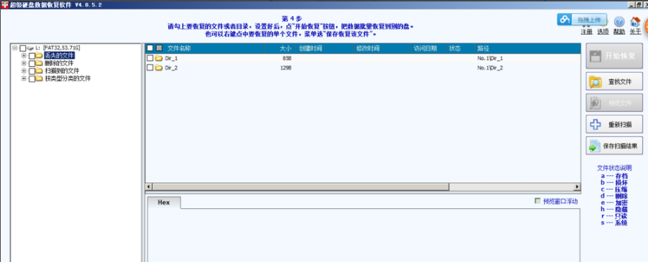This screenshot has height=262, width=648.
Task: Click the 拖拽上传 cloud upload button
Action: click(582, 19)
